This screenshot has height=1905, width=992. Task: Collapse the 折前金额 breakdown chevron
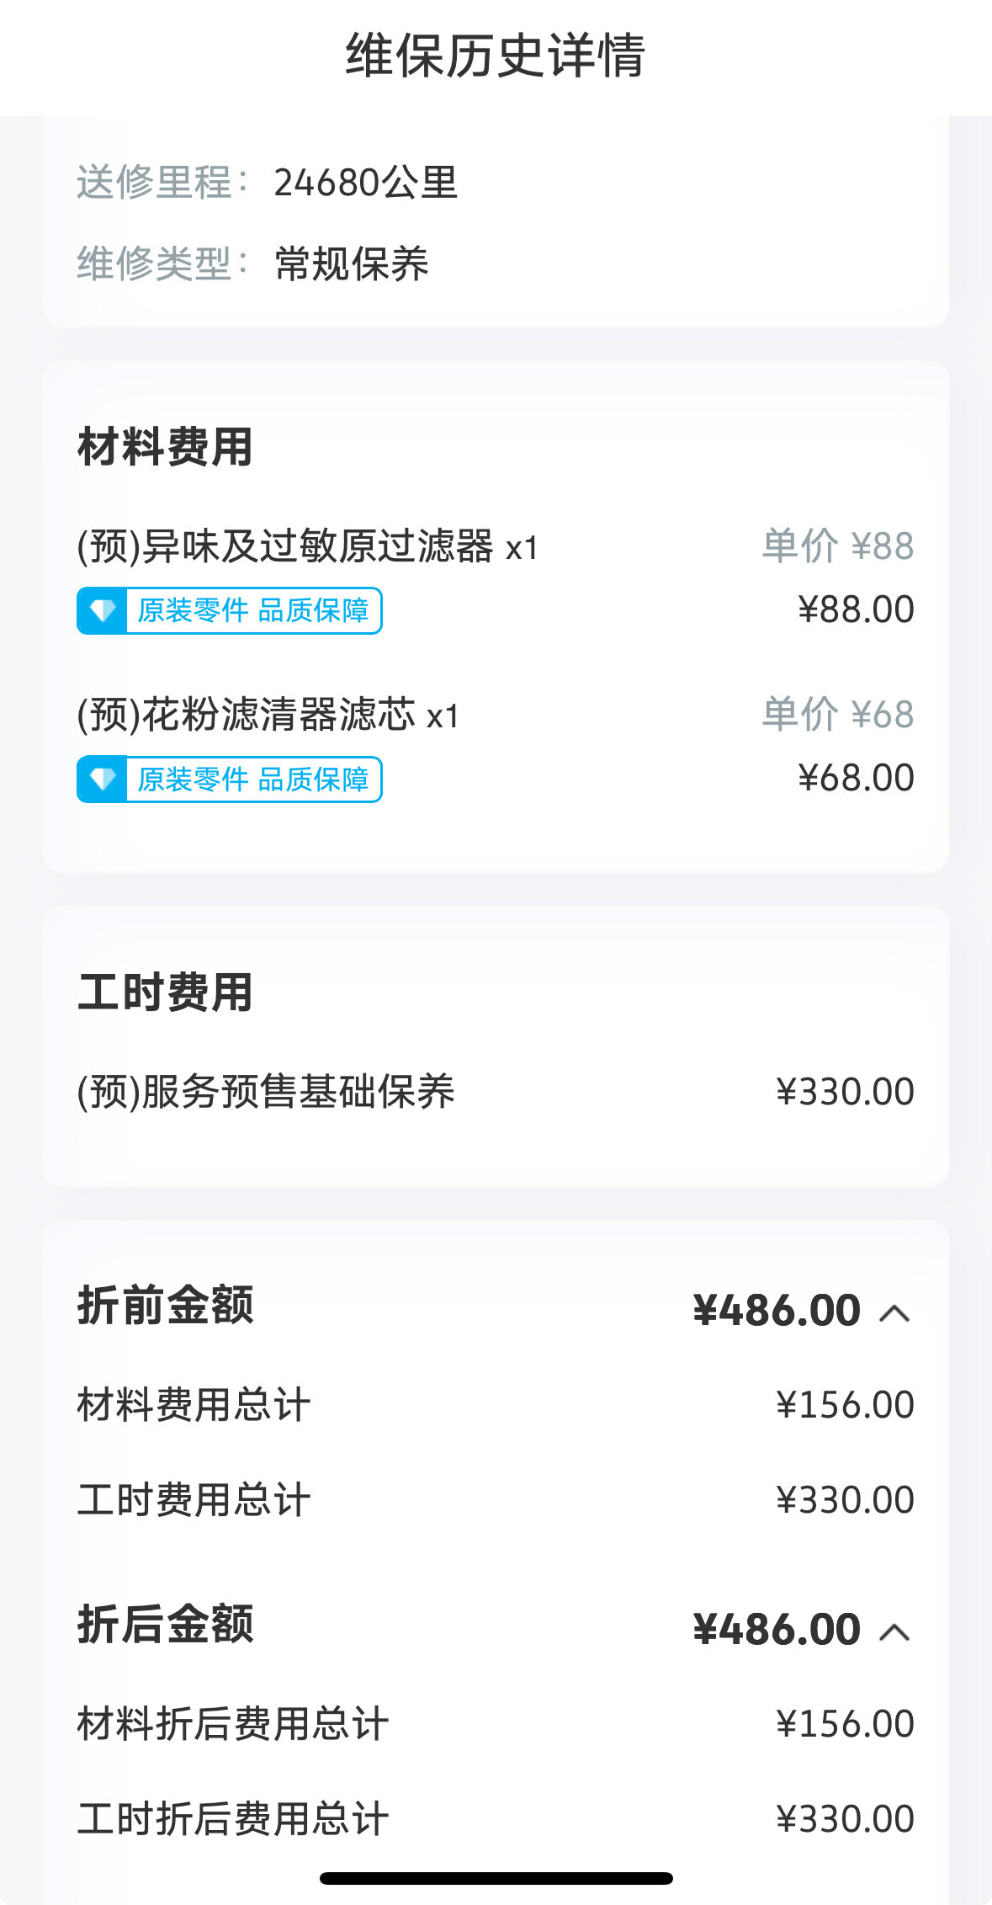click(894, 1312)
